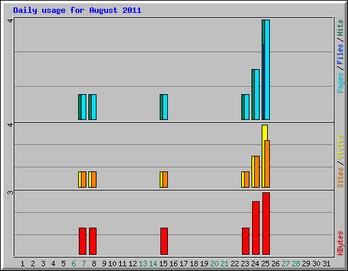Image resolution: width=348 pixels, height=271 pixels.
Task: Click green weekend day label '27'
Action: pos(285,264)
